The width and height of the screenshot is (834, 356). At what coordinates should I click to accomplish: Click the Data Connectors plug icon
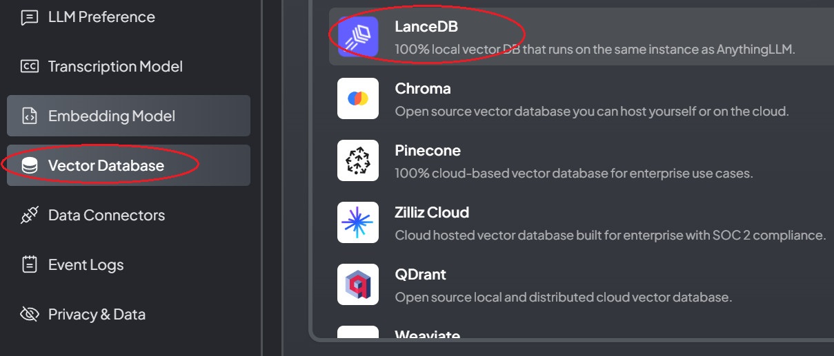coord(29,216)
